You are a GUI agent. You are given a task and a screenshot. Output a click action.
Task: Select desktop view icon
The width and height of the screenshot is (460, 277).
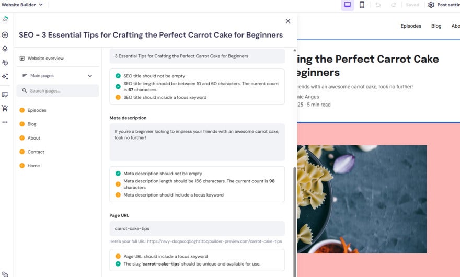coord(347,5)
